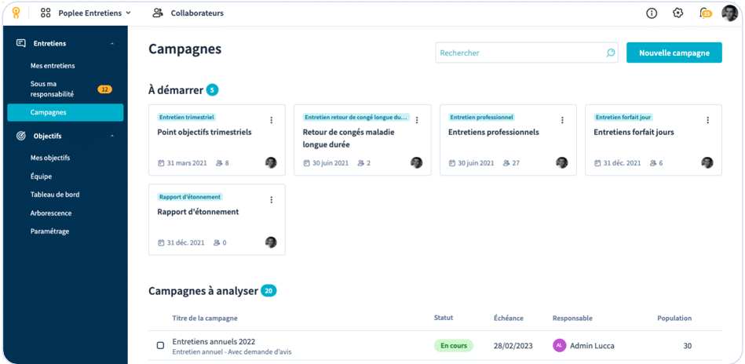Collapse the Objectifs sidebar section

pyautogui.click(x=112, y=136)
